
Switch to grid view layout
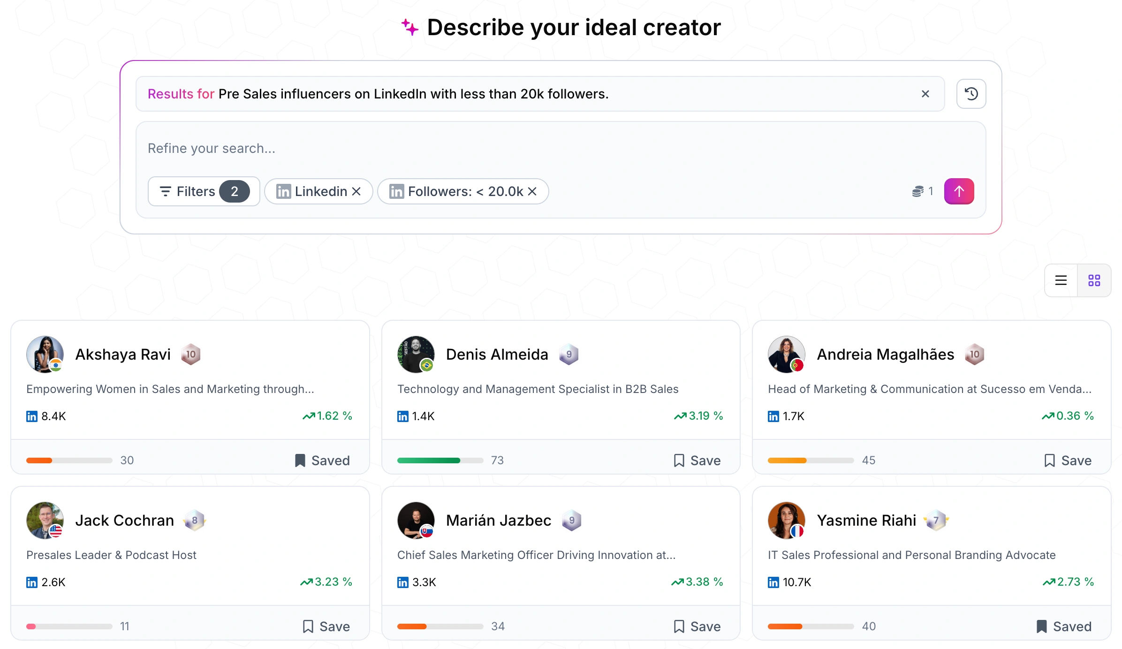[1094, 280]
